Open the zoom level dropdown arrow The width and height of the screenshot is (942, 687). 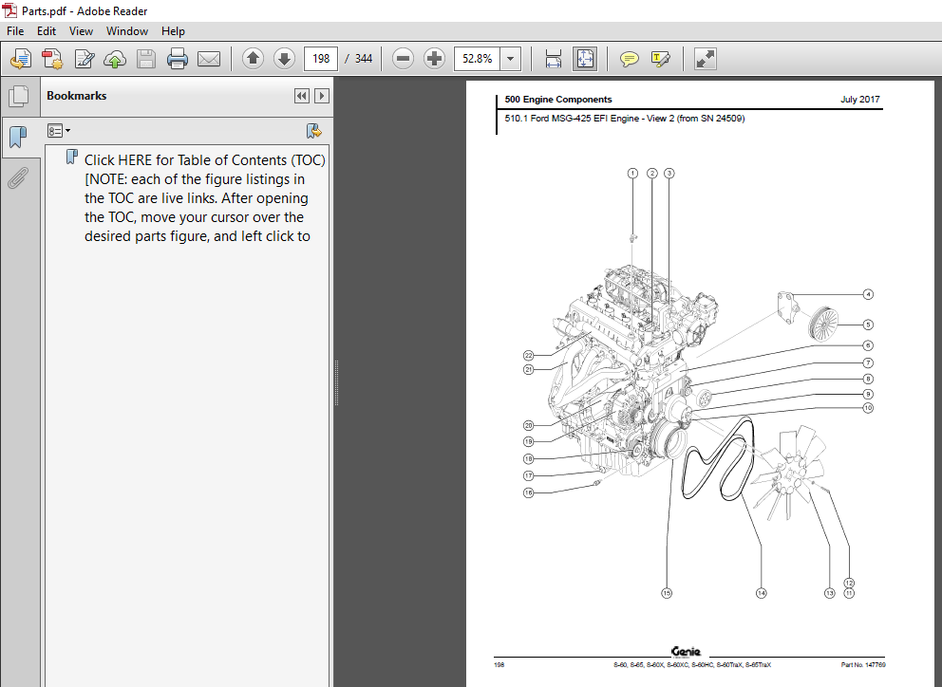pyautogui.click(x=510, y=59)
